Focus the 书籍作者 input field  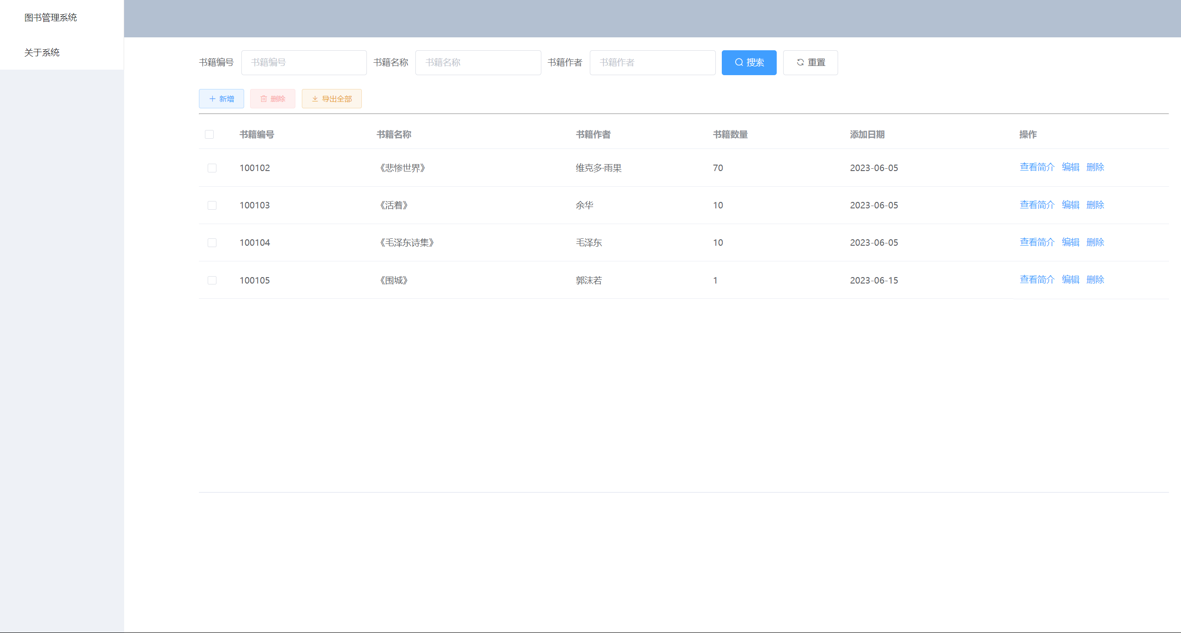coord(653,62)
